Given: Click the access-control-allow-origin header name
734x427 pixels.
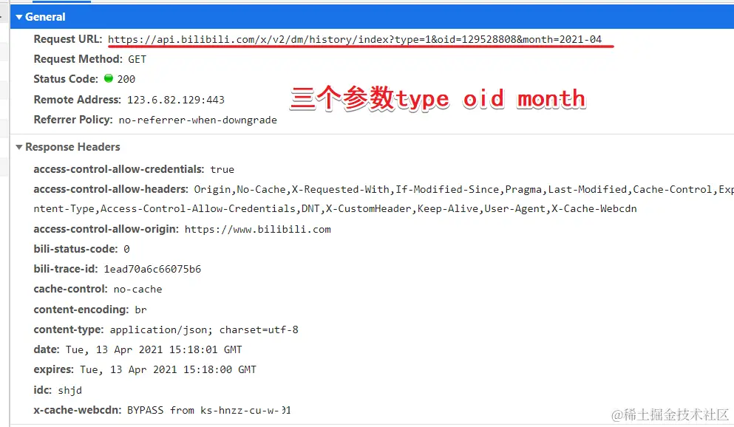Looking at the screenshot, I should click(106, 229).
